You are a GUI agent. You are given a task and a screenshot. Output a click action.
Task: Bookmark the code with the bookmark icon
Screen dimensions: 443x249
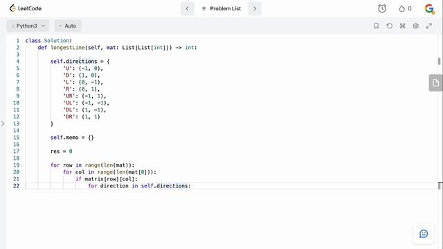click(376, 26)
